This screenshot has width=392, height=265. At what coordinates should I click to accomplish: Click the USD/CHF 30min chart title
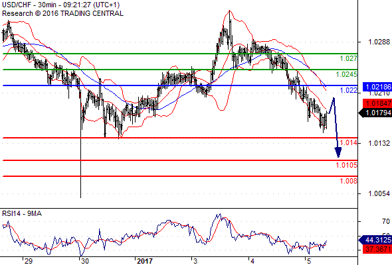(x=60, y=5)
